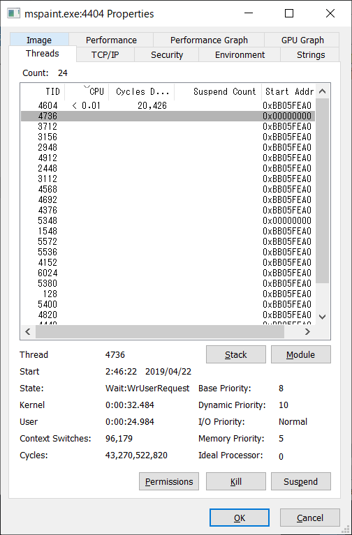The image size is (352, 535).
Task: Open the Performance Graph tab
Action: (x=209, y=40)
